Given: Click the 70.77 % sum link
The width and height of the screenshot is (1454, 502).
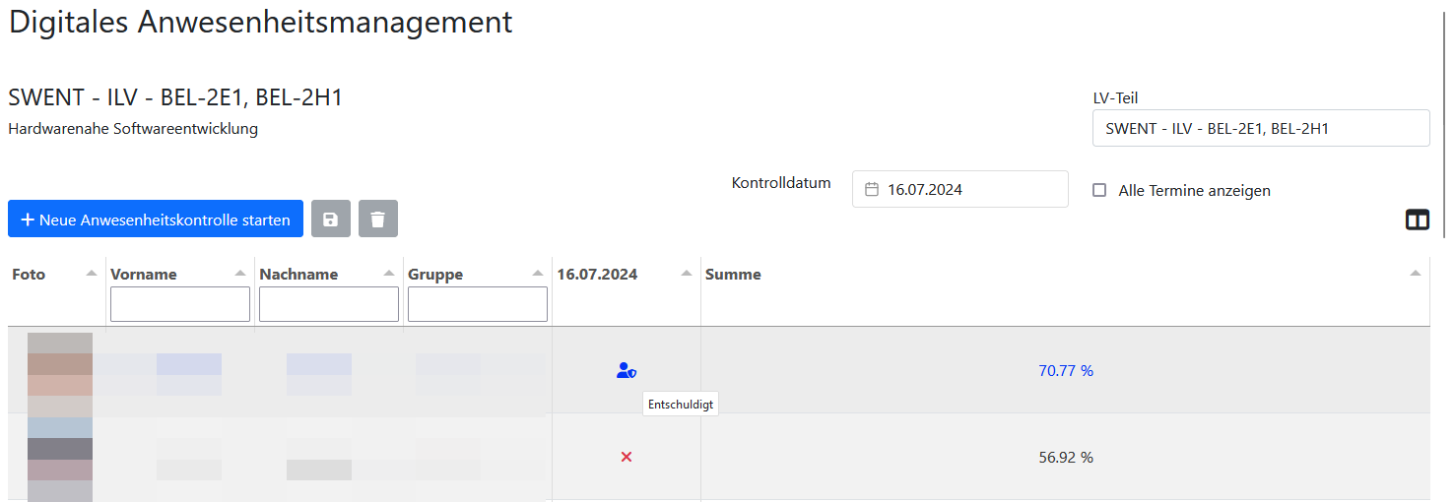Looking at the screenshot, I should 1066,371.
